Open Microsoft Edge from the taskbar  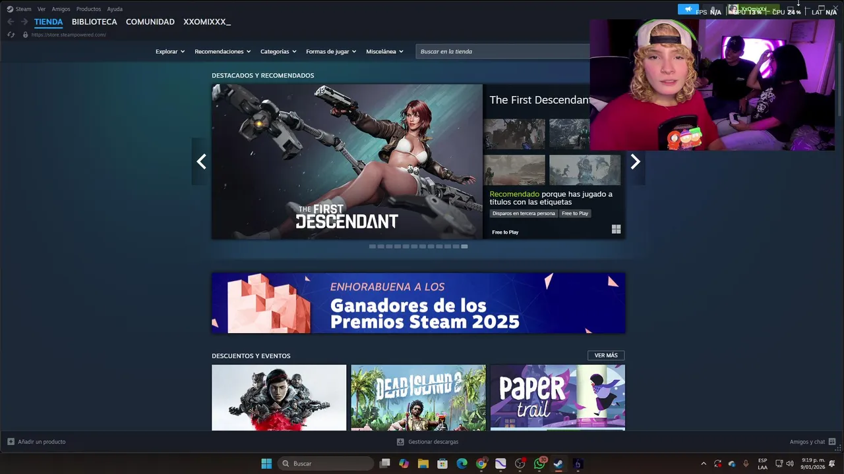click(x=462, y=463)
